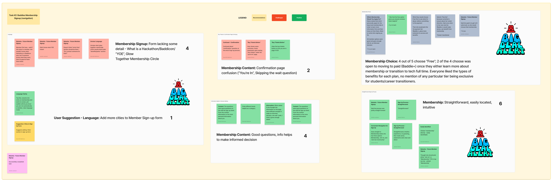Select blue Natasha note about B suite level goal
This screenshot has width=552, height=181.
point(469,25)
